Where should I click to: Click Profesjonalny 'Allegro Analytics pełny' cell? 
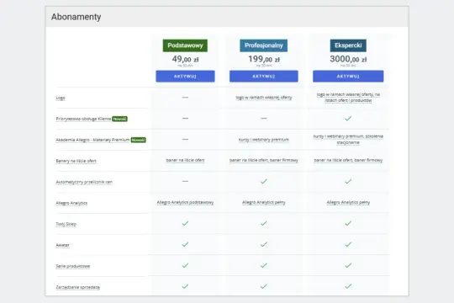(264, 202)
